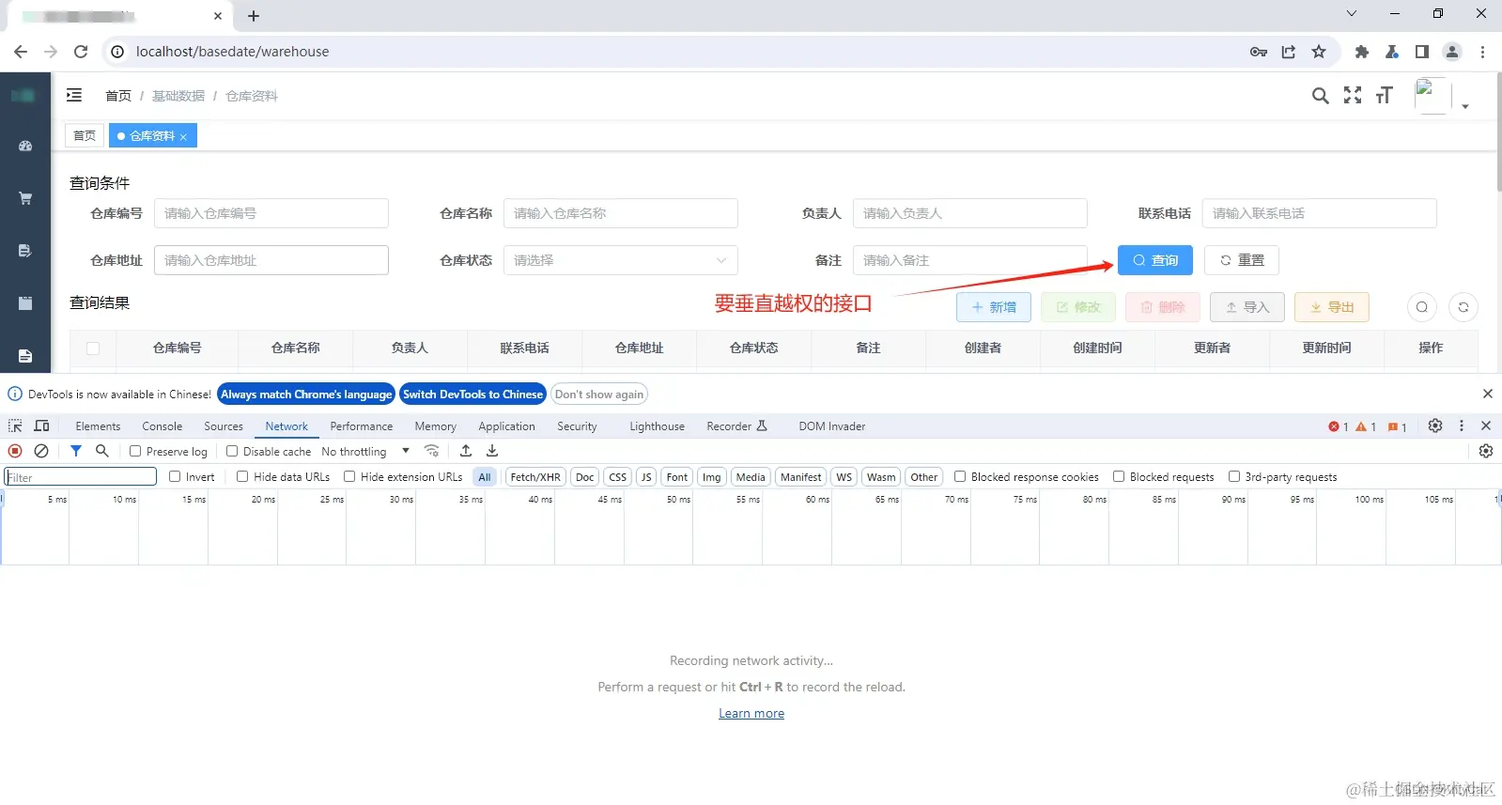The height and width of the screenshot is (805, 1502).
Task: Open the Sources panel tab
Action: point(224,426)
